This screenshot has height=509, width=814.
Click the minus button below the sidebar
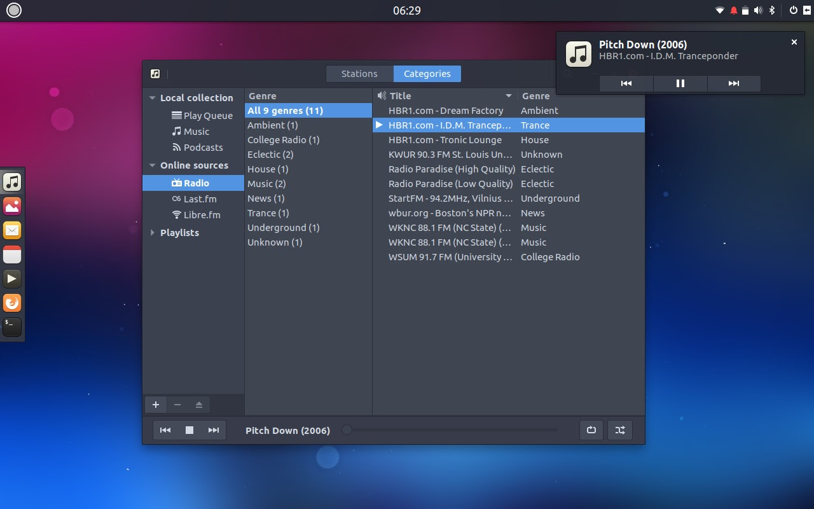[x=177, y=405]
